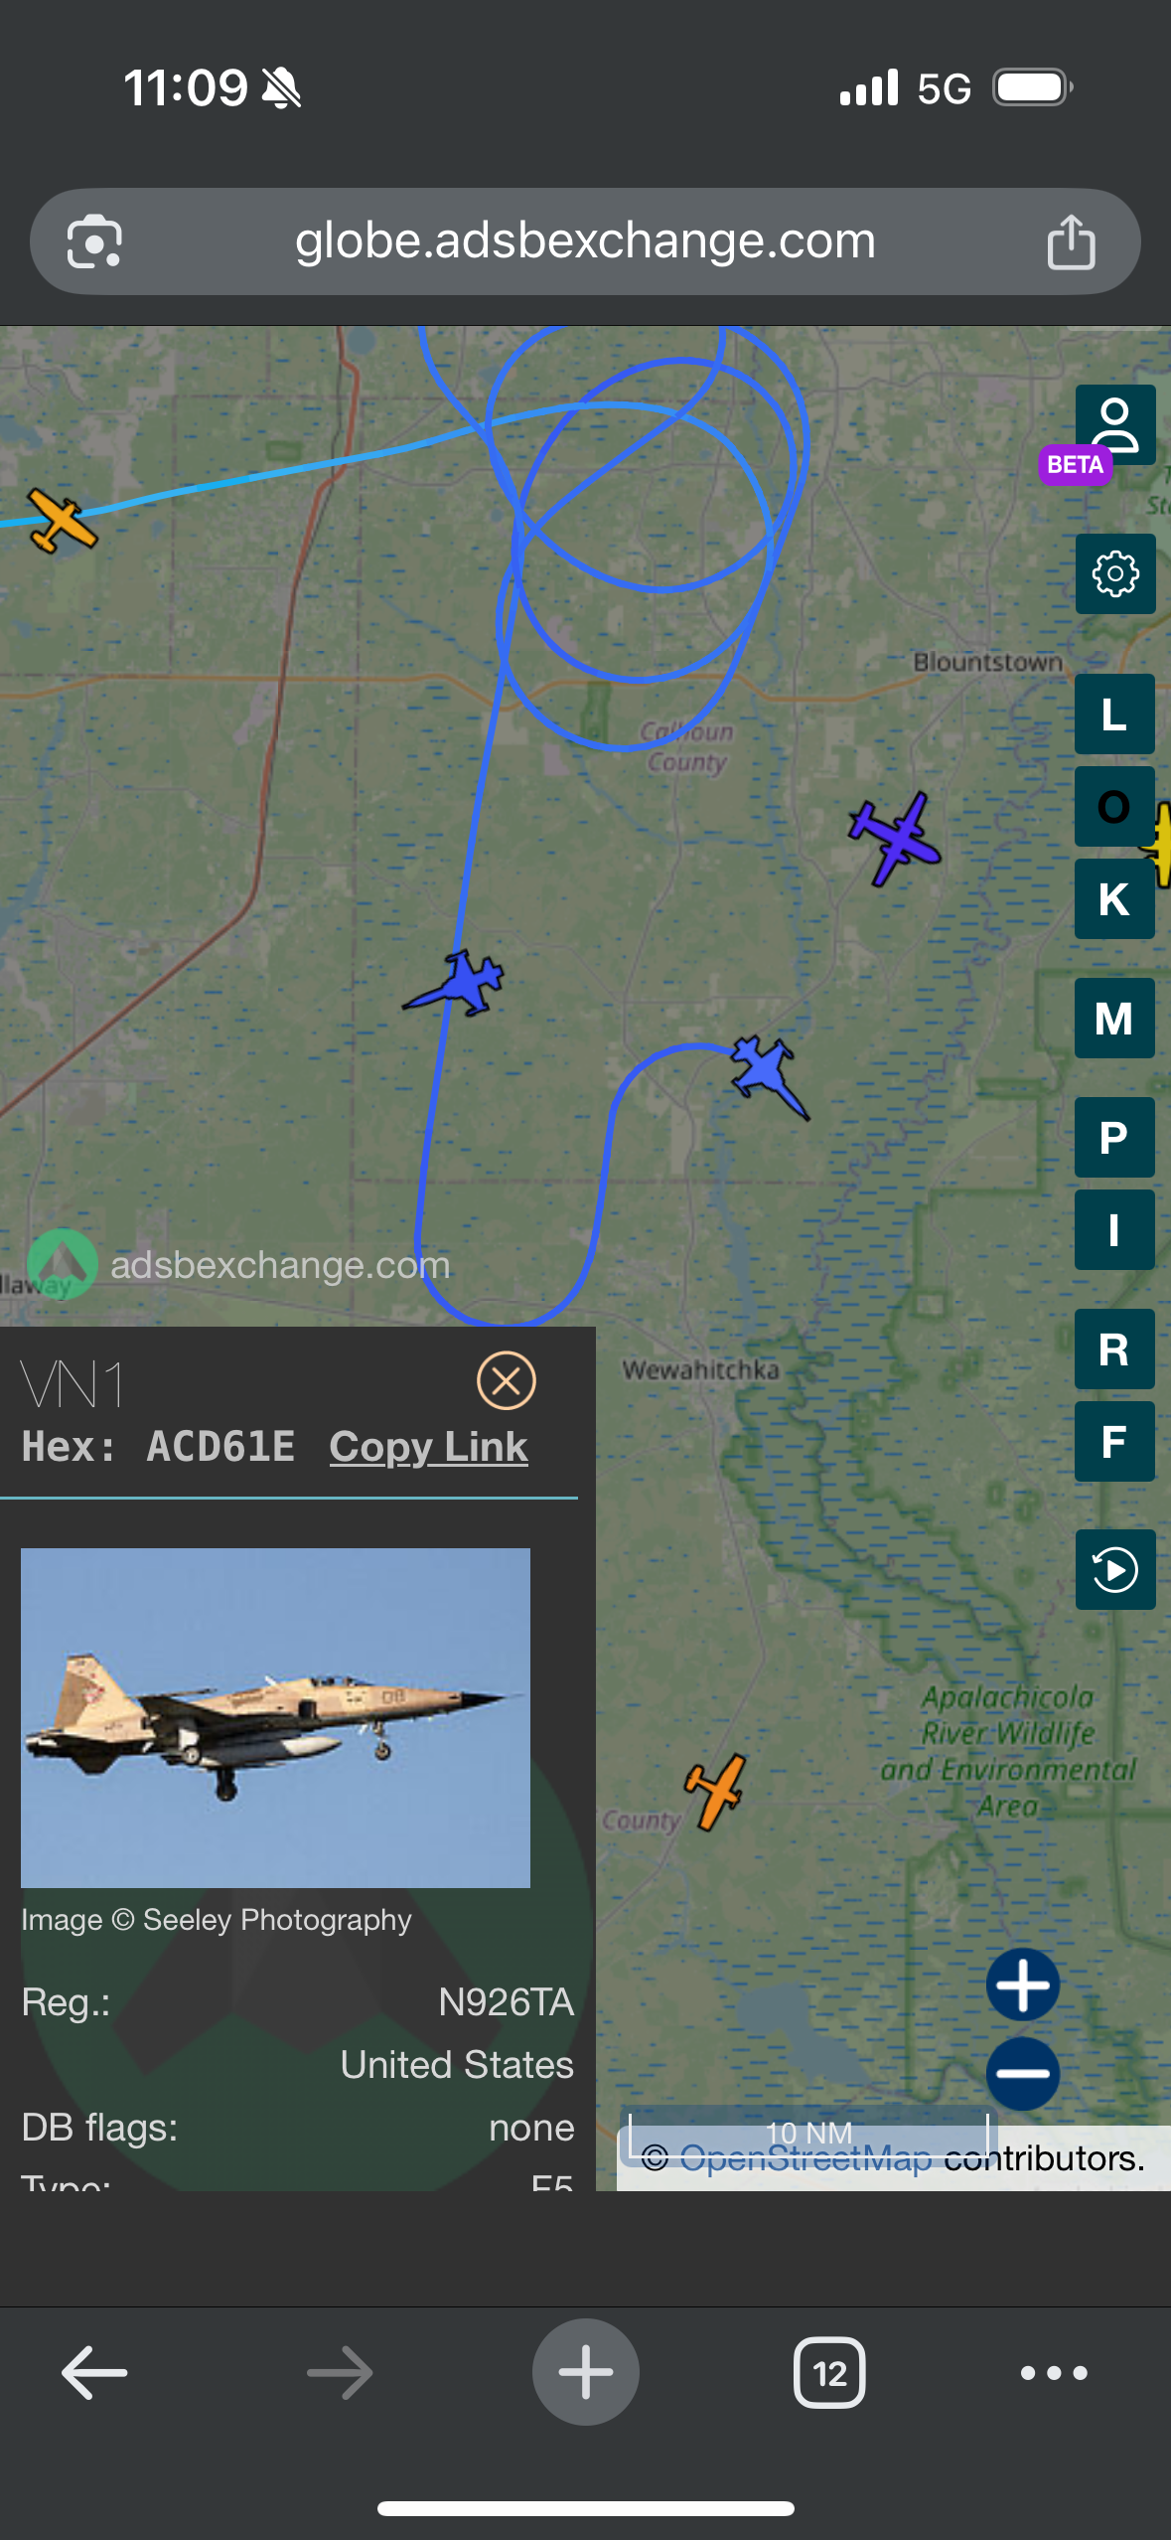Toggle the L map button
This screenshot has width=1171, height=2540.
(x=1114, y=714)
